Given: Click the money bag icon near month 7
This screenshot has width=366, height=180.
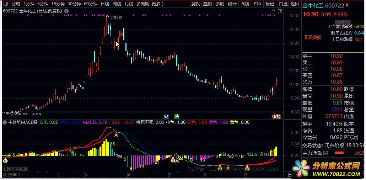Looking at the screenshot, I should 247,168.
